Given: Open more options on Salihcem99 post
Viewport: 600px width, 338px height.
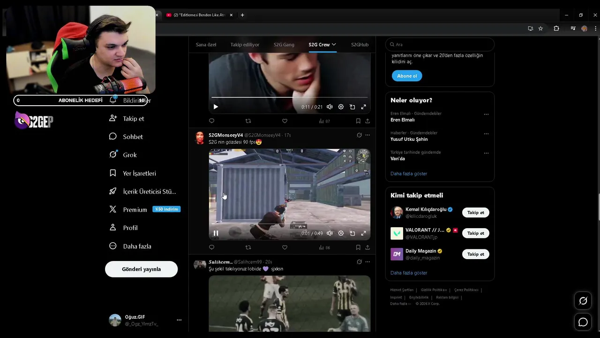Looking at the screenshot, I should (x=367, y=262).
